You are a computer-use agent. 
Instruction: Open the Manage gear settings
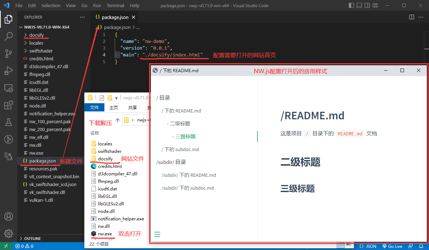point(9,234)
